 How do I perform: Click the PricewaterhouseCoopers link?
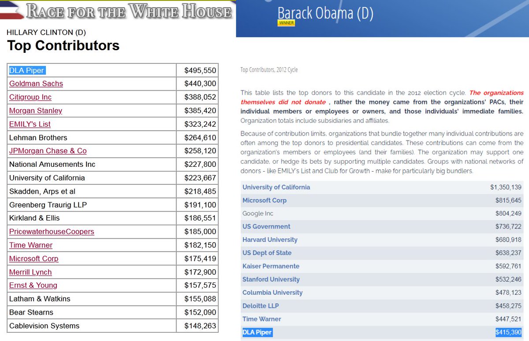[52, 231]
